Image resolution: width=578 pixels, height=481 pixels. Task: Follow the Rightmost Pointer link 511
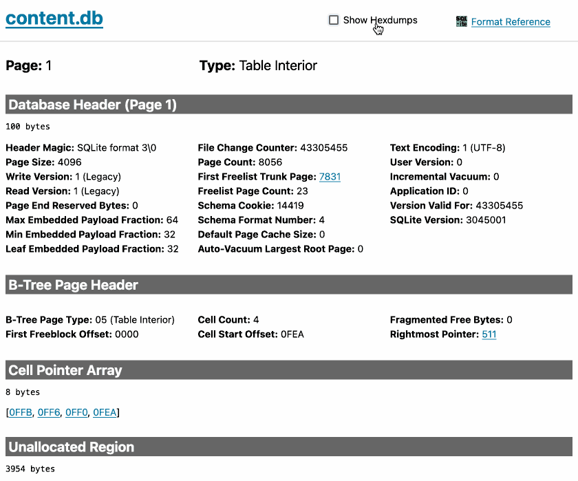pyautogui.click(x=489, y=334)
